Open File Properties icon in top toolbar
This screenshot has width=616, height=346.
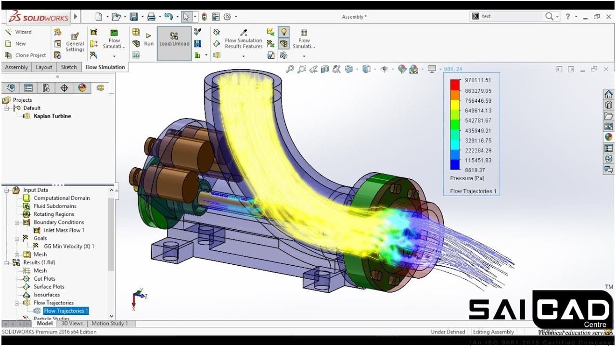point(216,17)
